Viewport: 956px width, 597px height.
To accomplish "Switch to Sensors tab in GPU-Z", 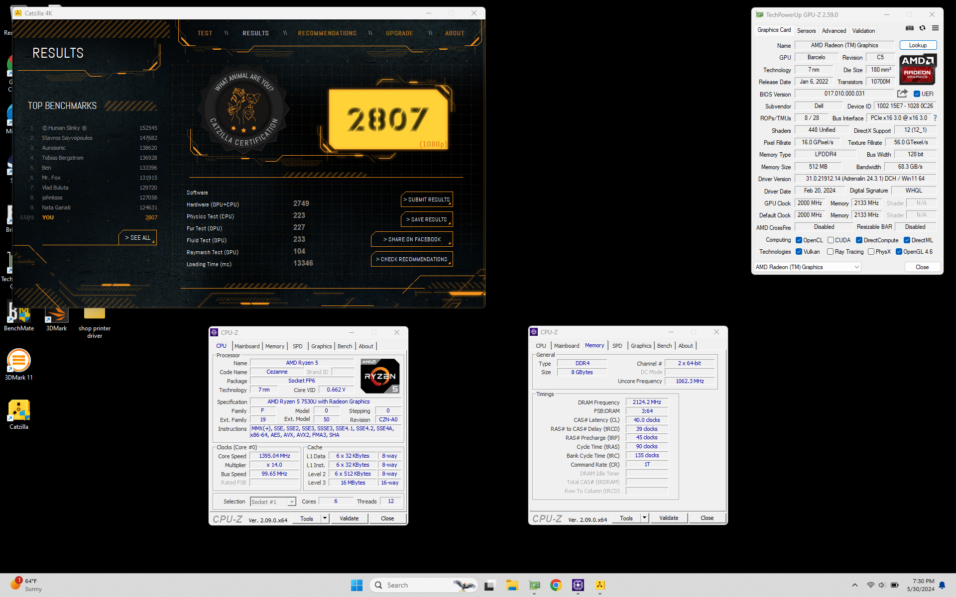I will (x=806, y=31).
